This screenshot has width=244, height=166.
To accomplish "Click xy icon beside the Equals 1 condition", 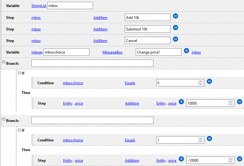I will (209, 138).
